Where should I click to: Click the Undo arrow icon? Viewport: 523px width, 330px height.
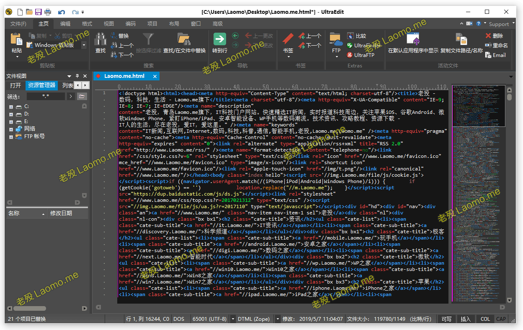(x=62, y=12)
